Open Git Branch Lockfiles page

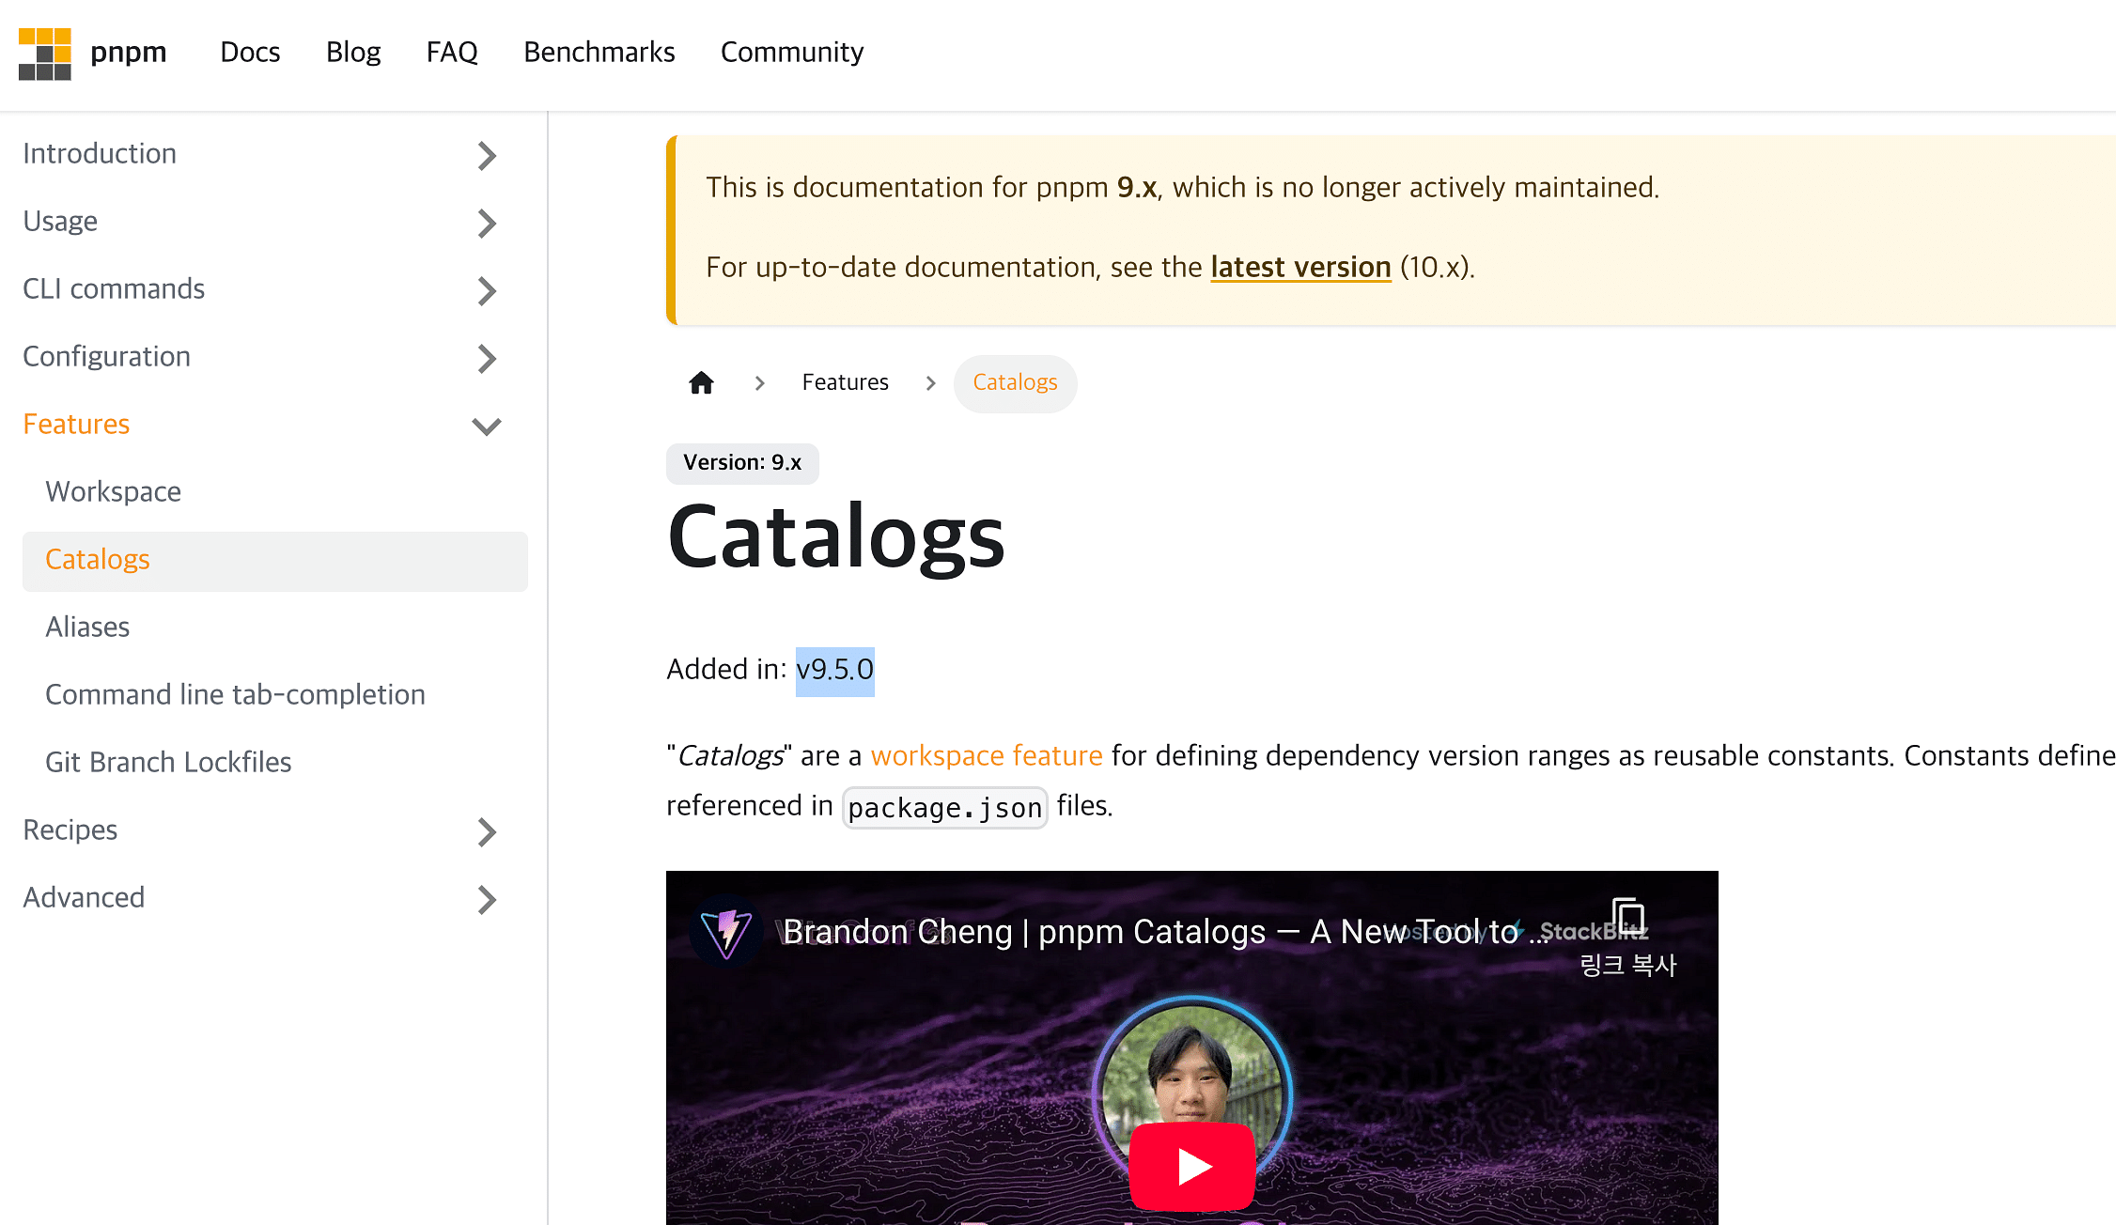pyautogui.click(x=168, y=762)
